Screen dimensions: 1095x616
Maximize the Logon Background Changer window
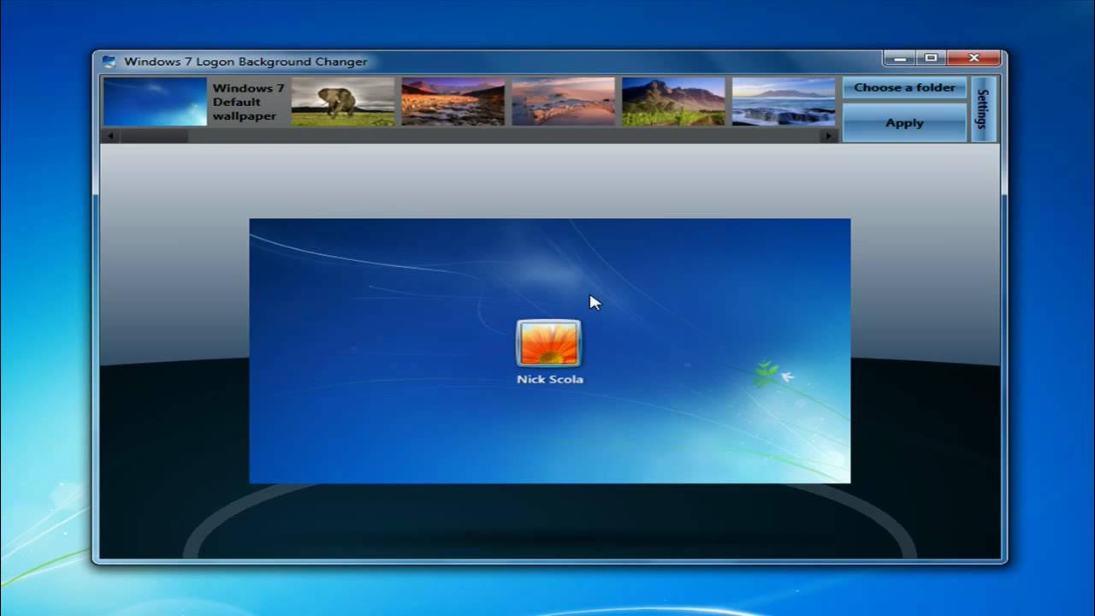932,58
